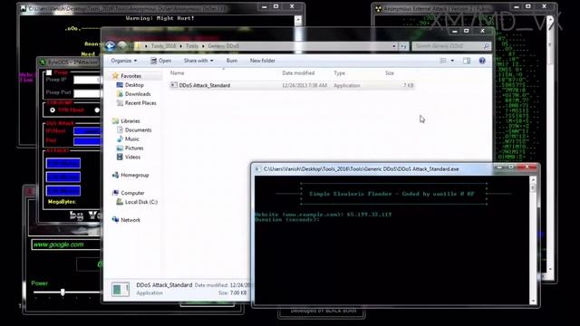Click the Libraries icon in sidebar
Image resolution: width=580 pixels, height=326 pixels.
point(115,120)
